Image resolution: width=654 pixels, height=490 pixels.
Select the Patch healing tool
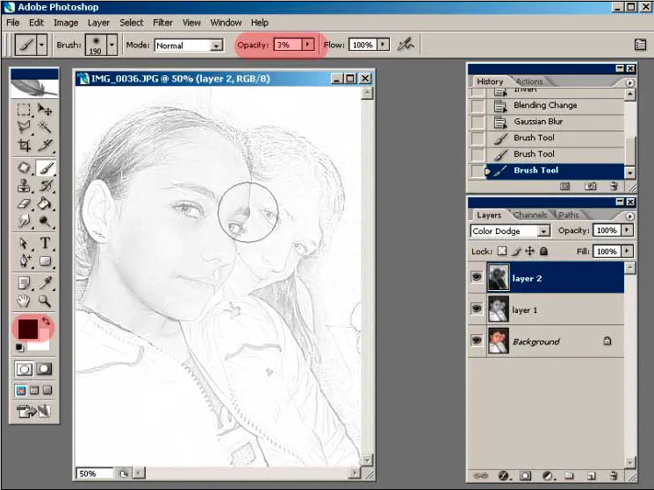(x=24, y=167)
